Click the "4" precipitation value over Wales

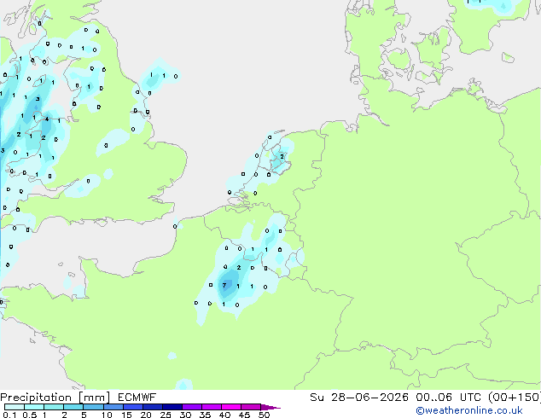coord(47,119)
